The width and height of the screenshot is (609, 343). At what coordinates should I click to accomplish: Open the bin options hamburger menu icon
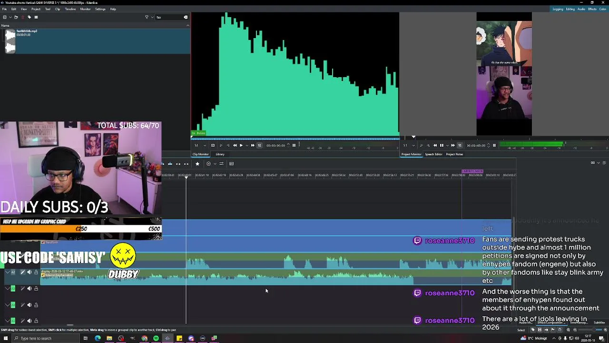pyautogui.click(x=36, y=17)
